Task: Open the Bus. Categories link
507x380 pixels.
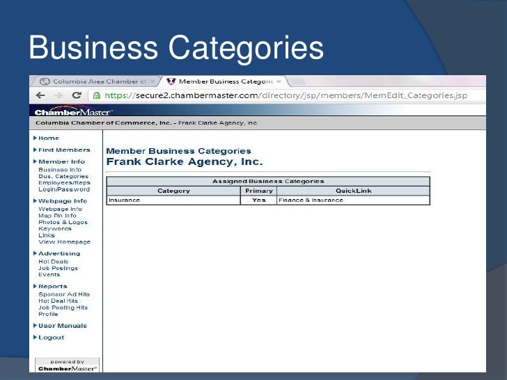Action: [63, 176]
